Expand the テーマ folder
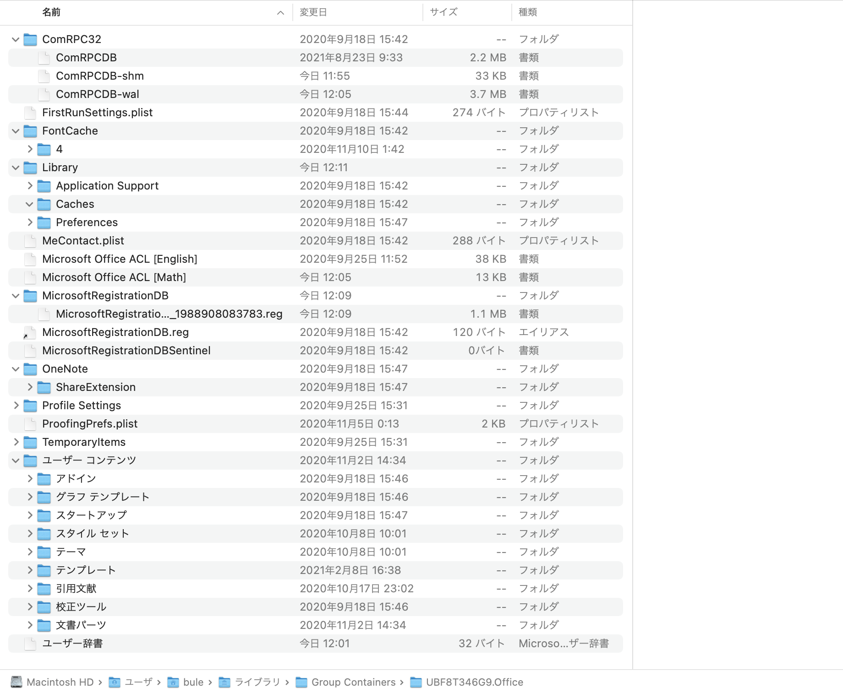Viewport: 843px width, 693px height. tap(29, 552)
